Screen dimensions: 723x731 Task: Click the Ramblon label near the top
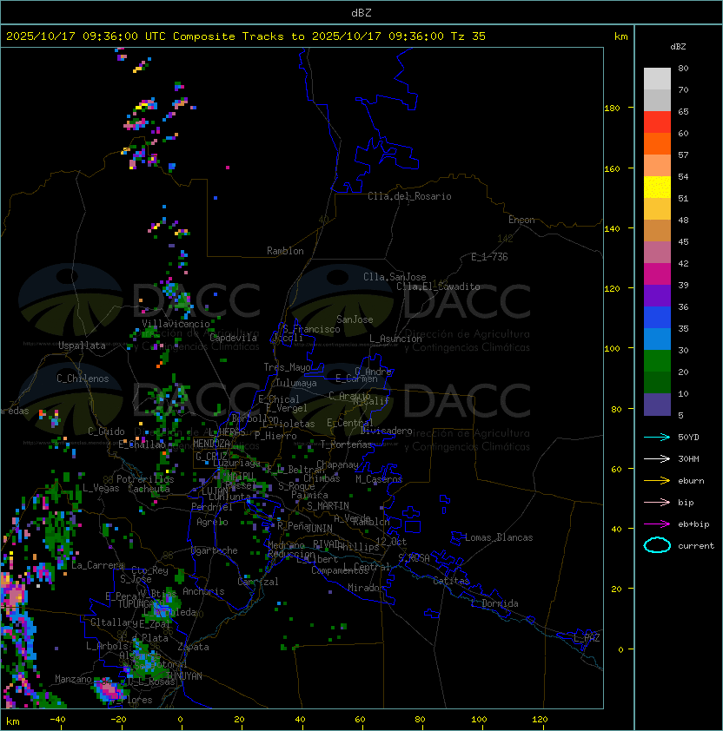tap(285, 251)
